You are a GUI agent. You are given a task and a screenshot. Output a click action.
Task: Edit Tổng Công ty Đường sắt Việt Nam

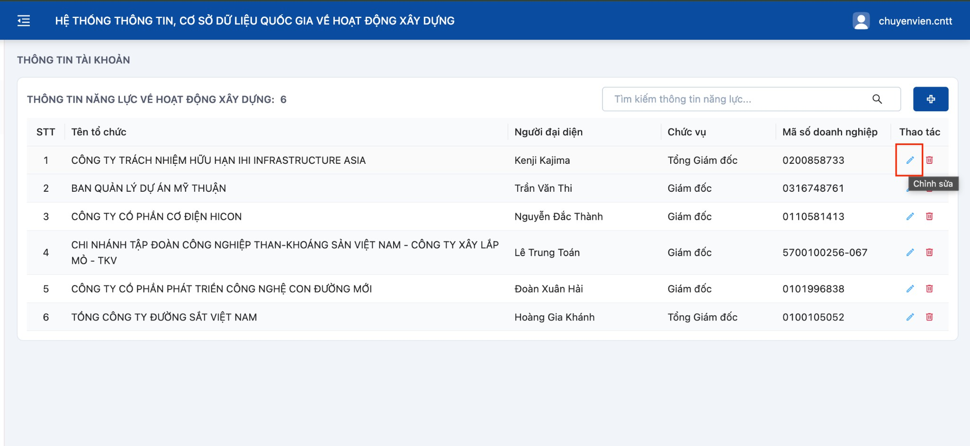pos(910,317)
